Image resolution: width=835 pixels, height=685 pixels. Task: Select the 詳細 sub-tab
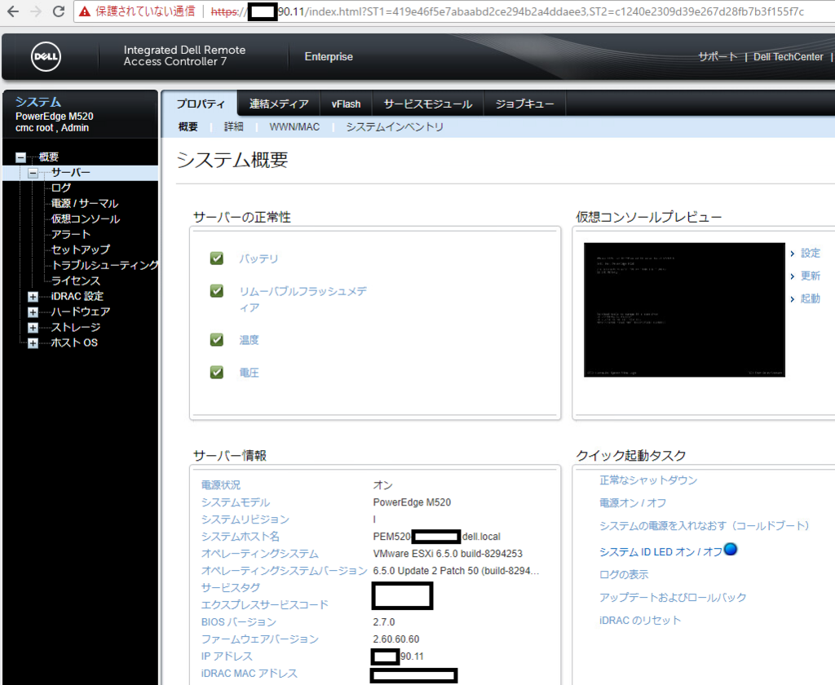coord(234,126)
